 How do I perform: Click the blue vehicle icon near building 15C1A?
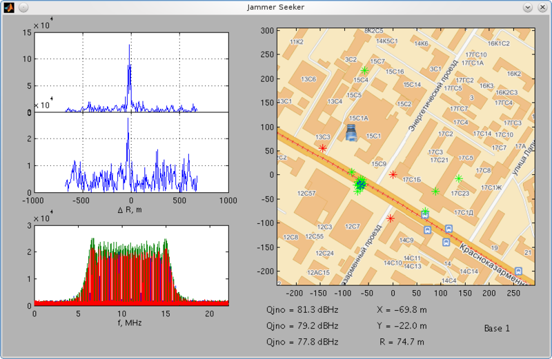click(351, 131)
